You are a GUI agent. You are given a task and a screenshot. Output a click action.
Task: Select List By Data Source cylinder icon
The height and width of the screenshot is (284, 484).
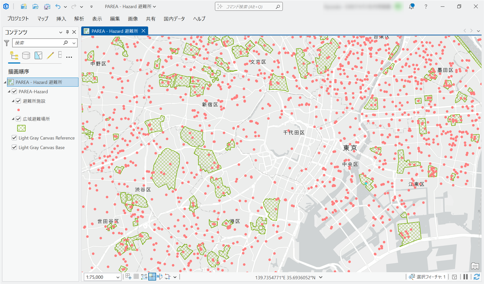click(x=26, y=56)
